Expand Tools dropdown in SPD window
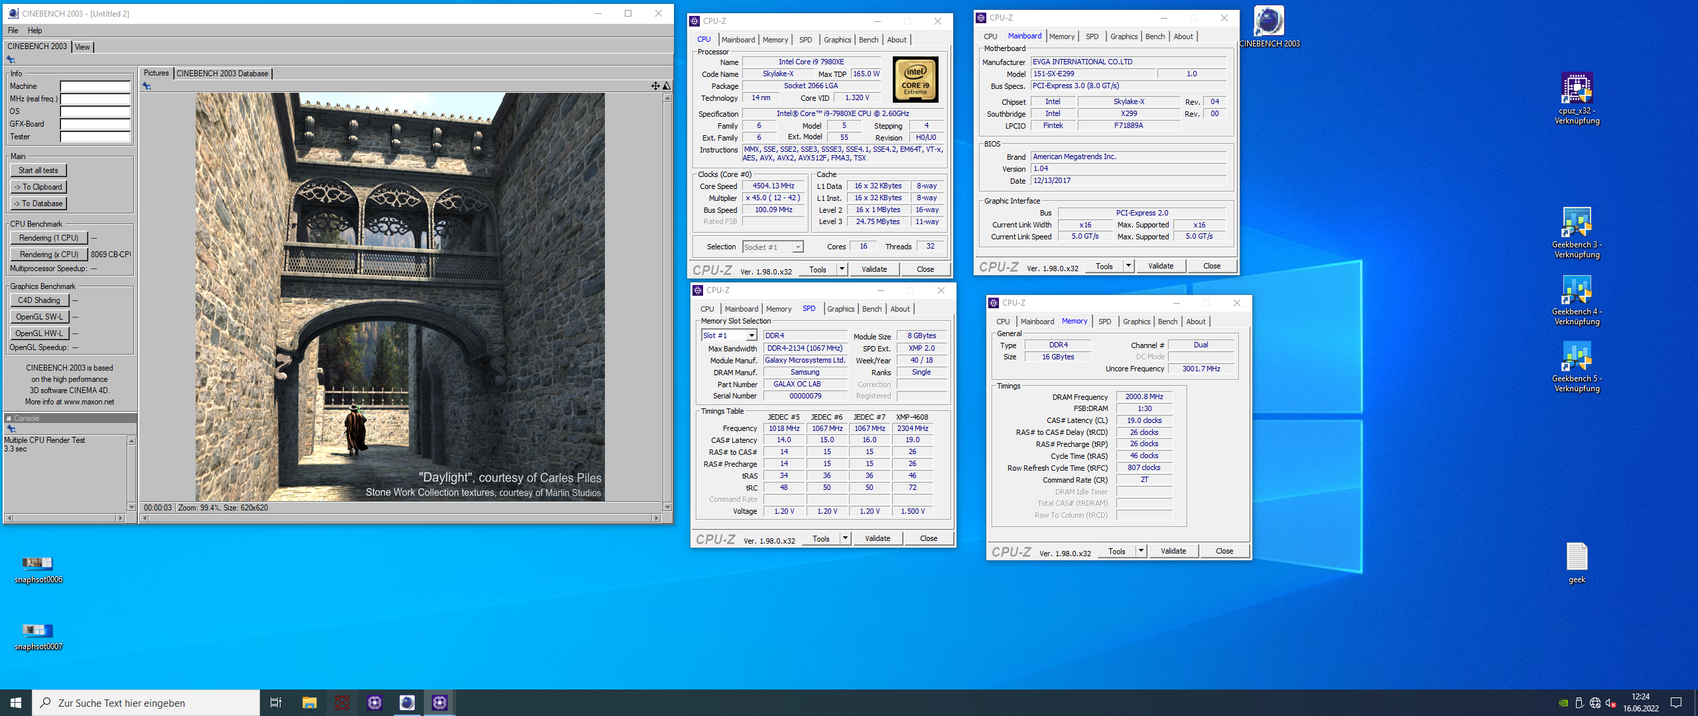This screenshot has height=716, width=1698. coord(845,538)
